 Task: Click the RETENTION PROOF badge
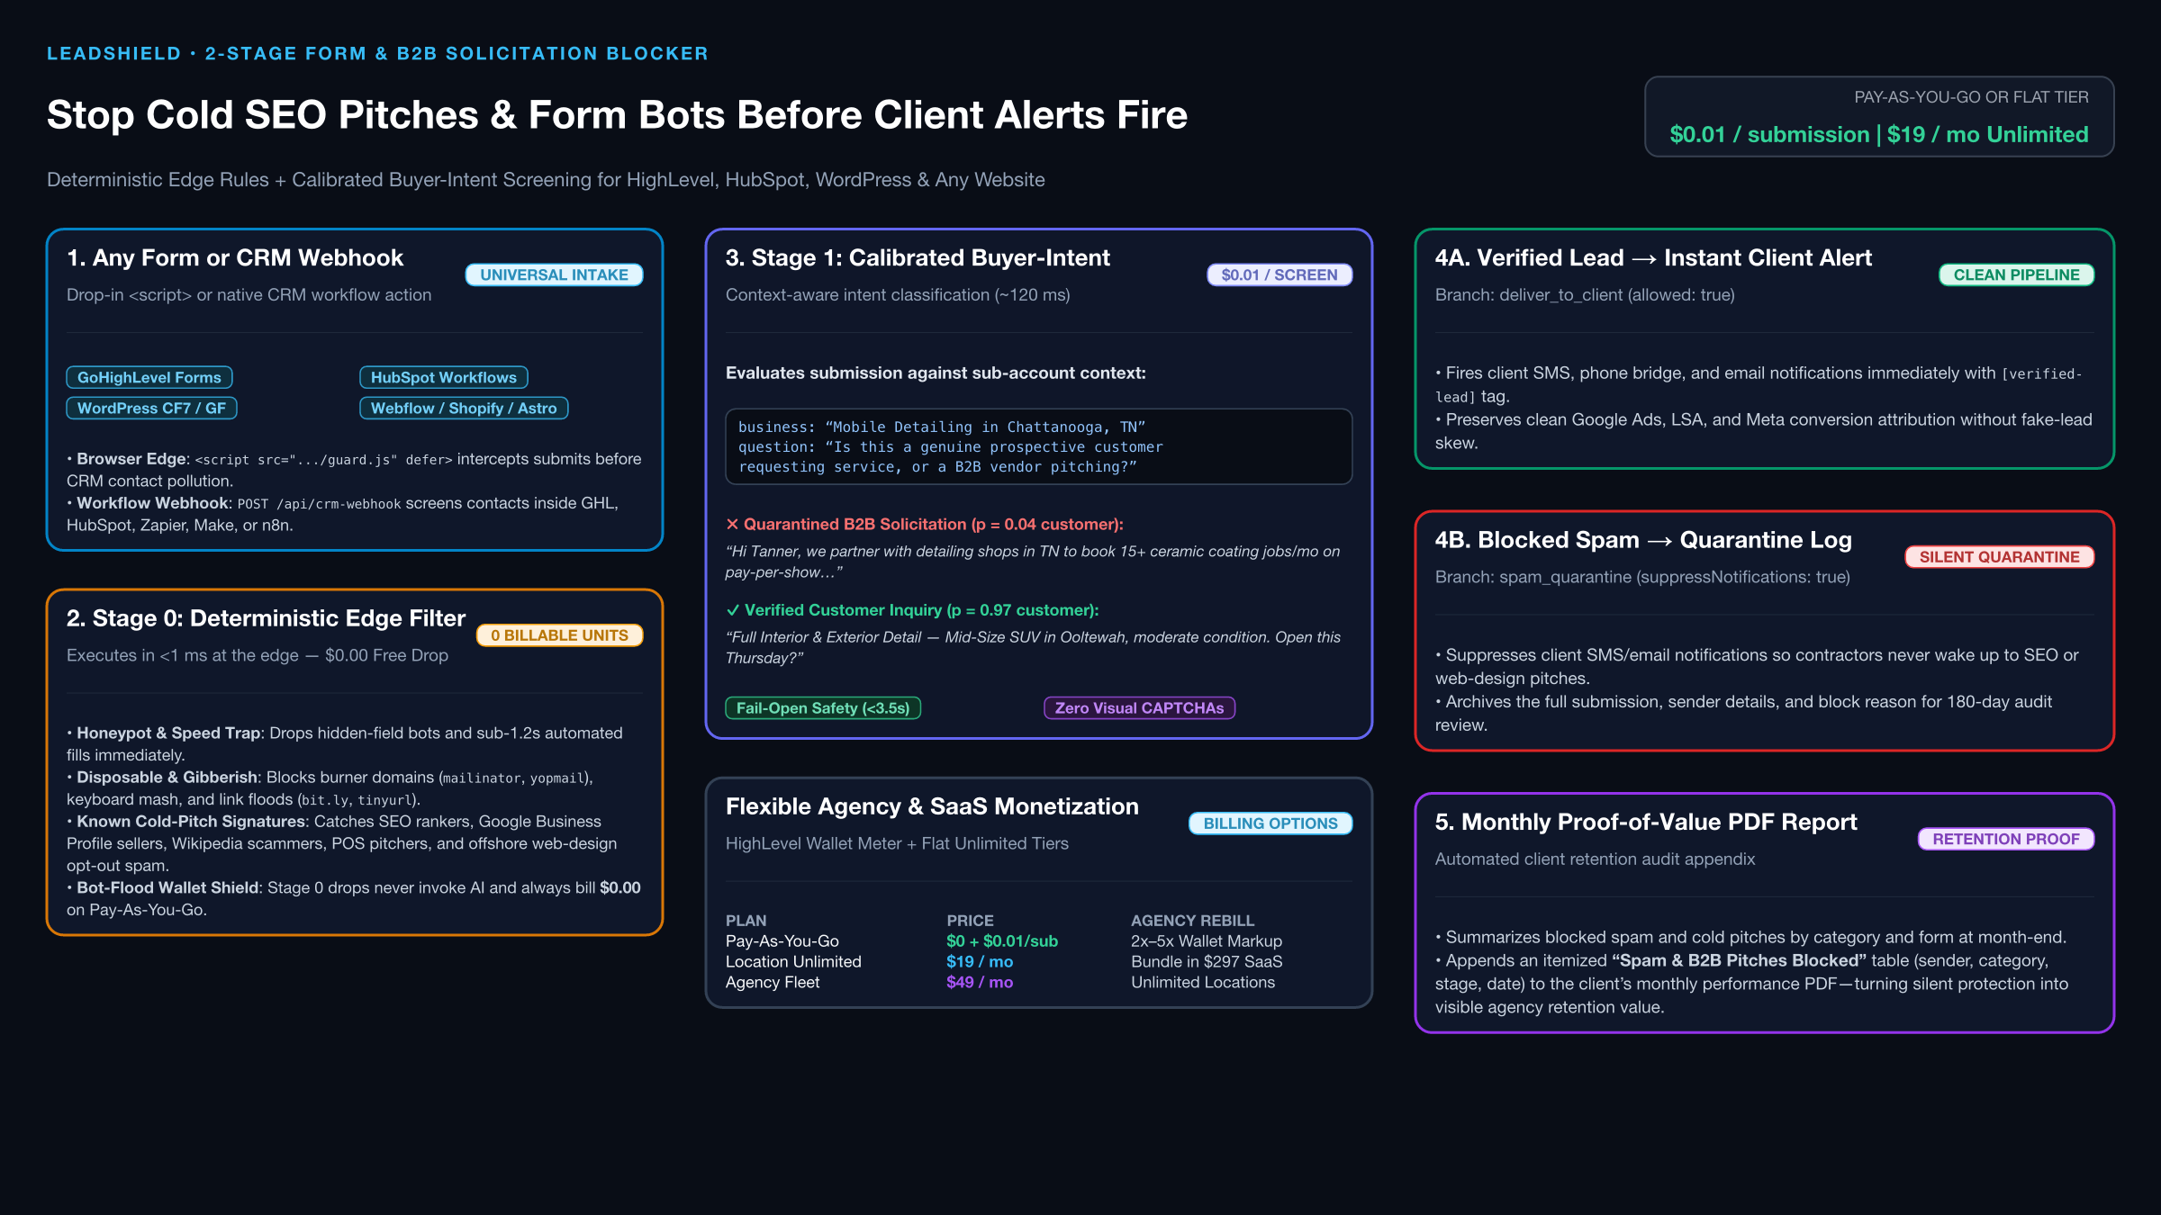2006,839
